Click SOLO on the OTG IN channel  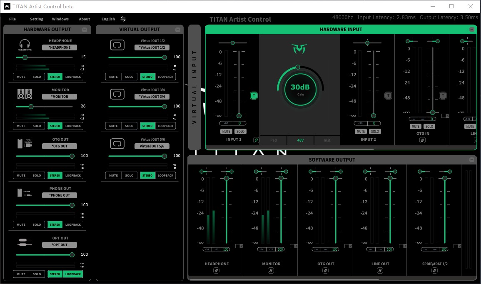pos(429,126)
